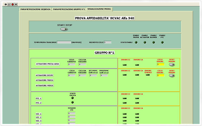Click the NTC 1 TENSIONE field

click(72, 113)
